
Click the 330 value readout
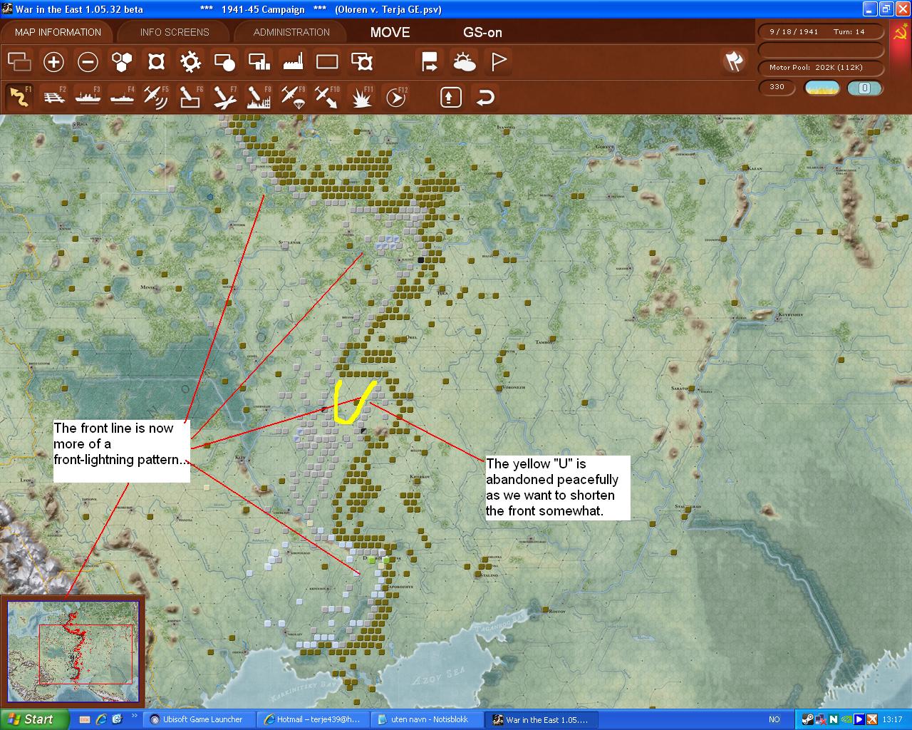pyautogui.click(x=777, y=87)
